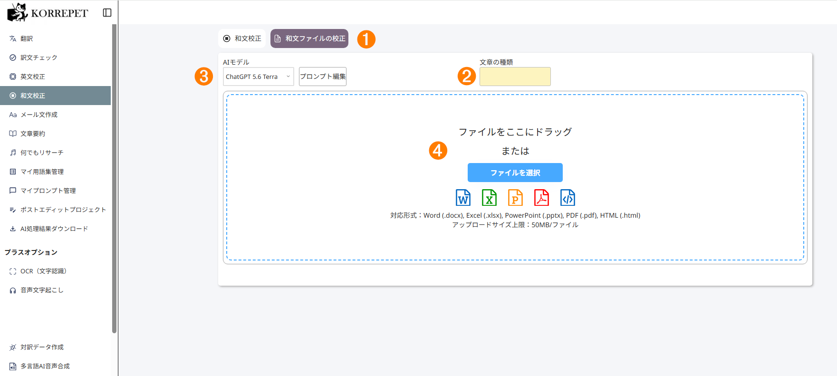Viewport: 837px width, 376px height.
Task: Click the HTML code file icon
Action: point(568,197)
